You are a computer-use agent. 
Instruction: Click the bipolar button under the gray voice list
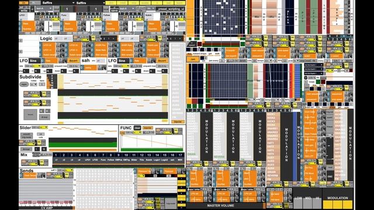pos(178,122)
